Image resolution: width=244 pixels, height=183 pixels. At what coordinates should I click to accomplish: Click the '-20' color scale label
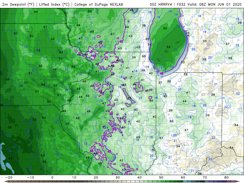[9, 178]
